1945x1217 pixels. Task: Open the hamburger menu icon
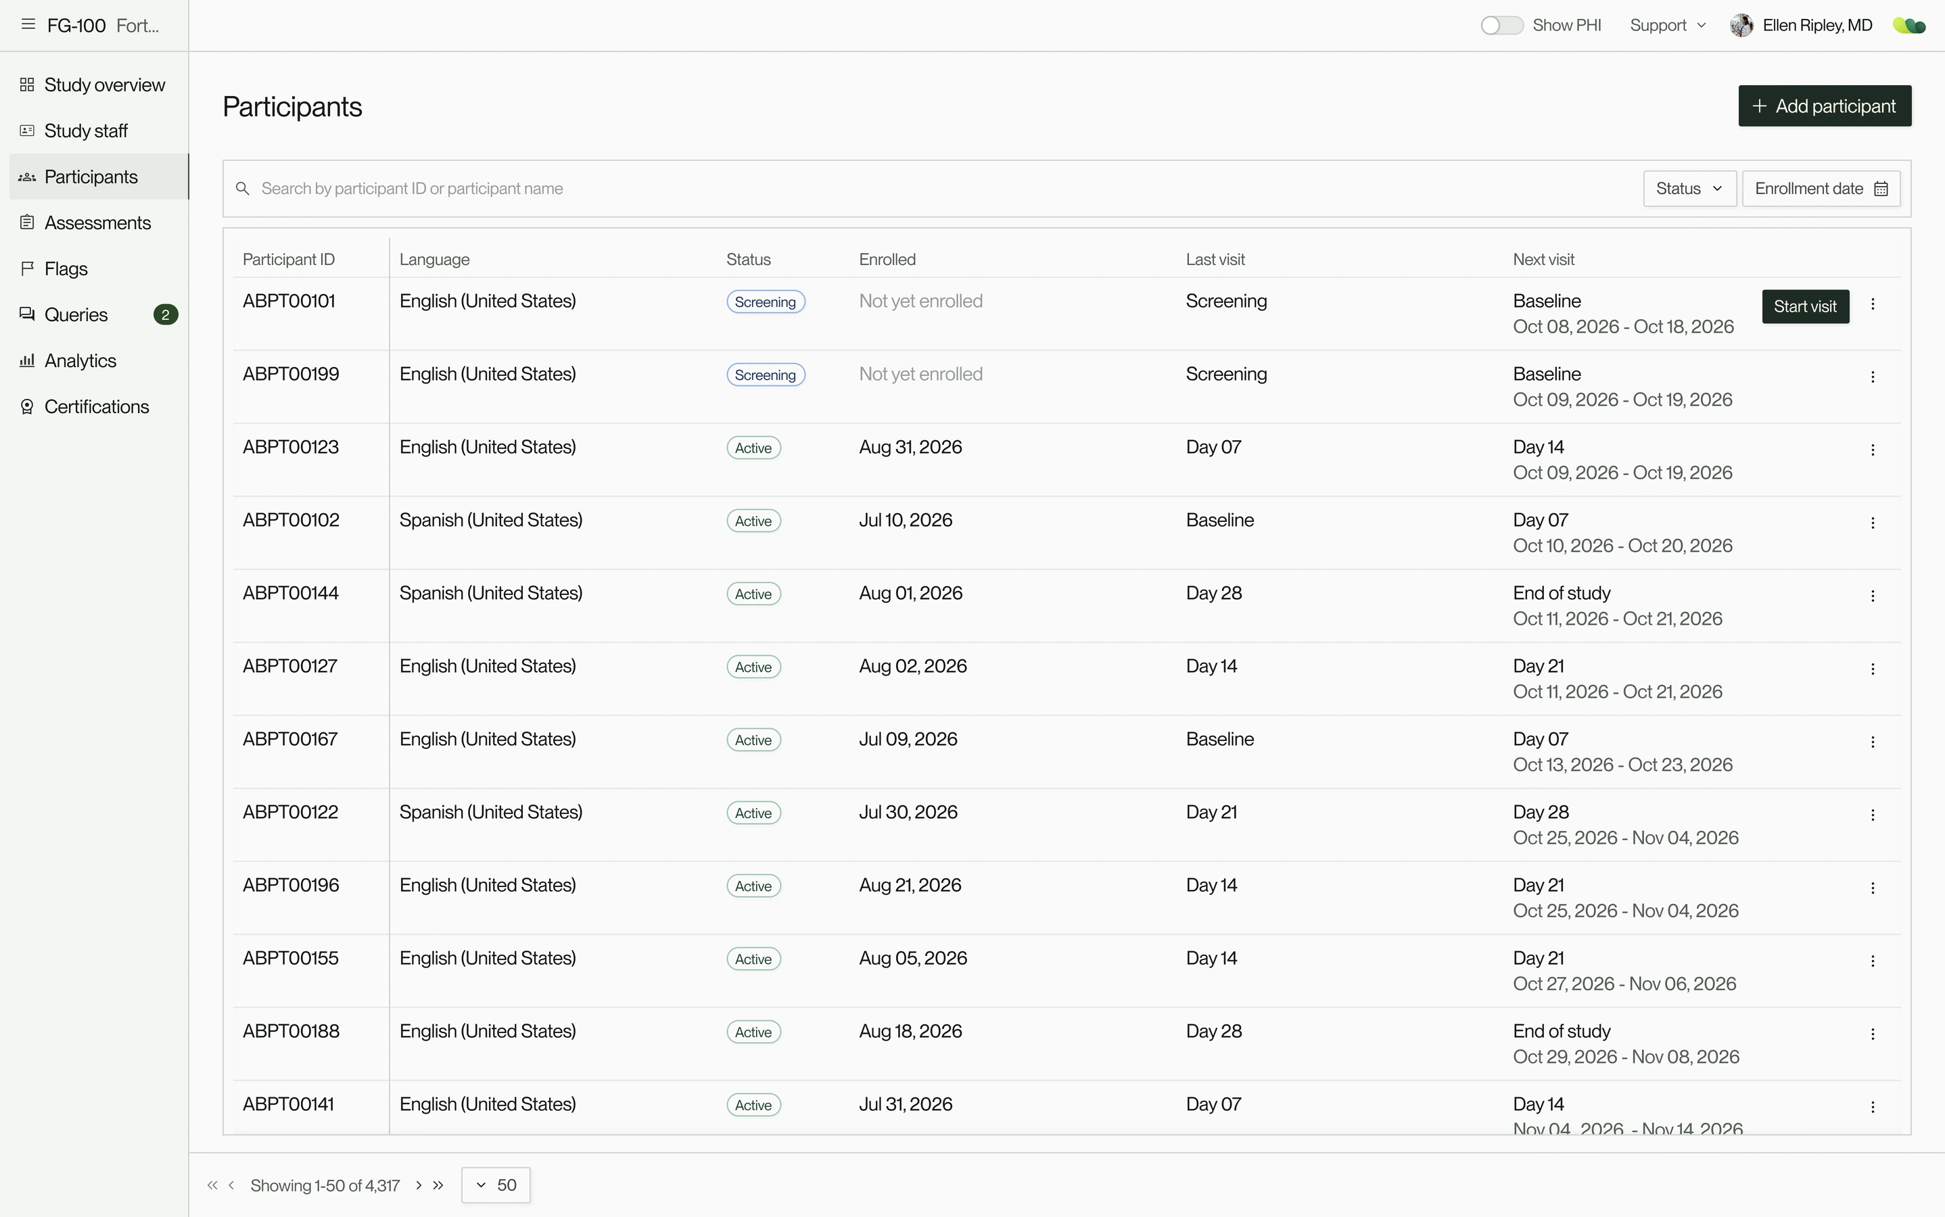pyautogui.click(x=28, y=24)
